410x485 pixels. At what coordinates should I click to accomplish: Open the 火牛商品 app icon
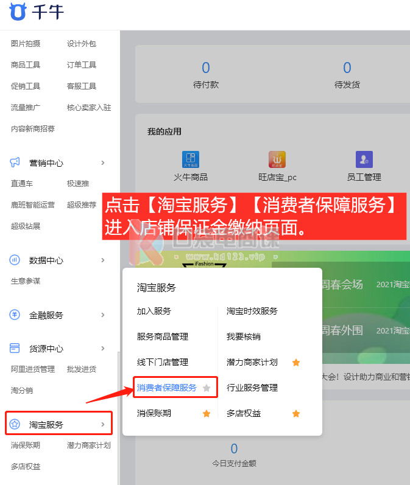pyautogui.click(x=191, y=159)
